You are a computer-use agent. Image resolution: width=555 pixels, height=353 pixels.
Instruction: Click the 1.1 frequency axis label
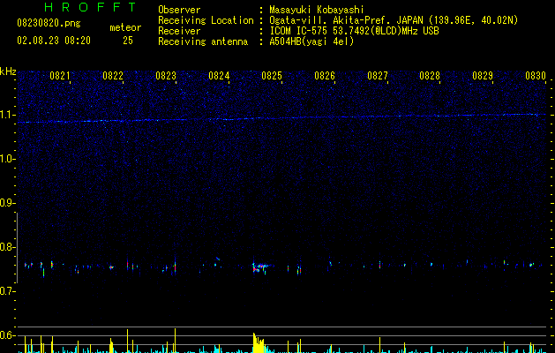pos(7,115)
